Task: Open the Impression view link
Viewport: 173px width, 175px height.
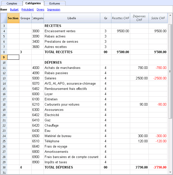Action: [x=54, y=9]
